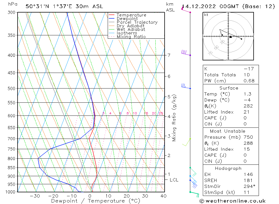Click the Parcel Trajectory legend entry
Image resolution: width=279 pixels, height=204 pixels.
click(133, 22)
